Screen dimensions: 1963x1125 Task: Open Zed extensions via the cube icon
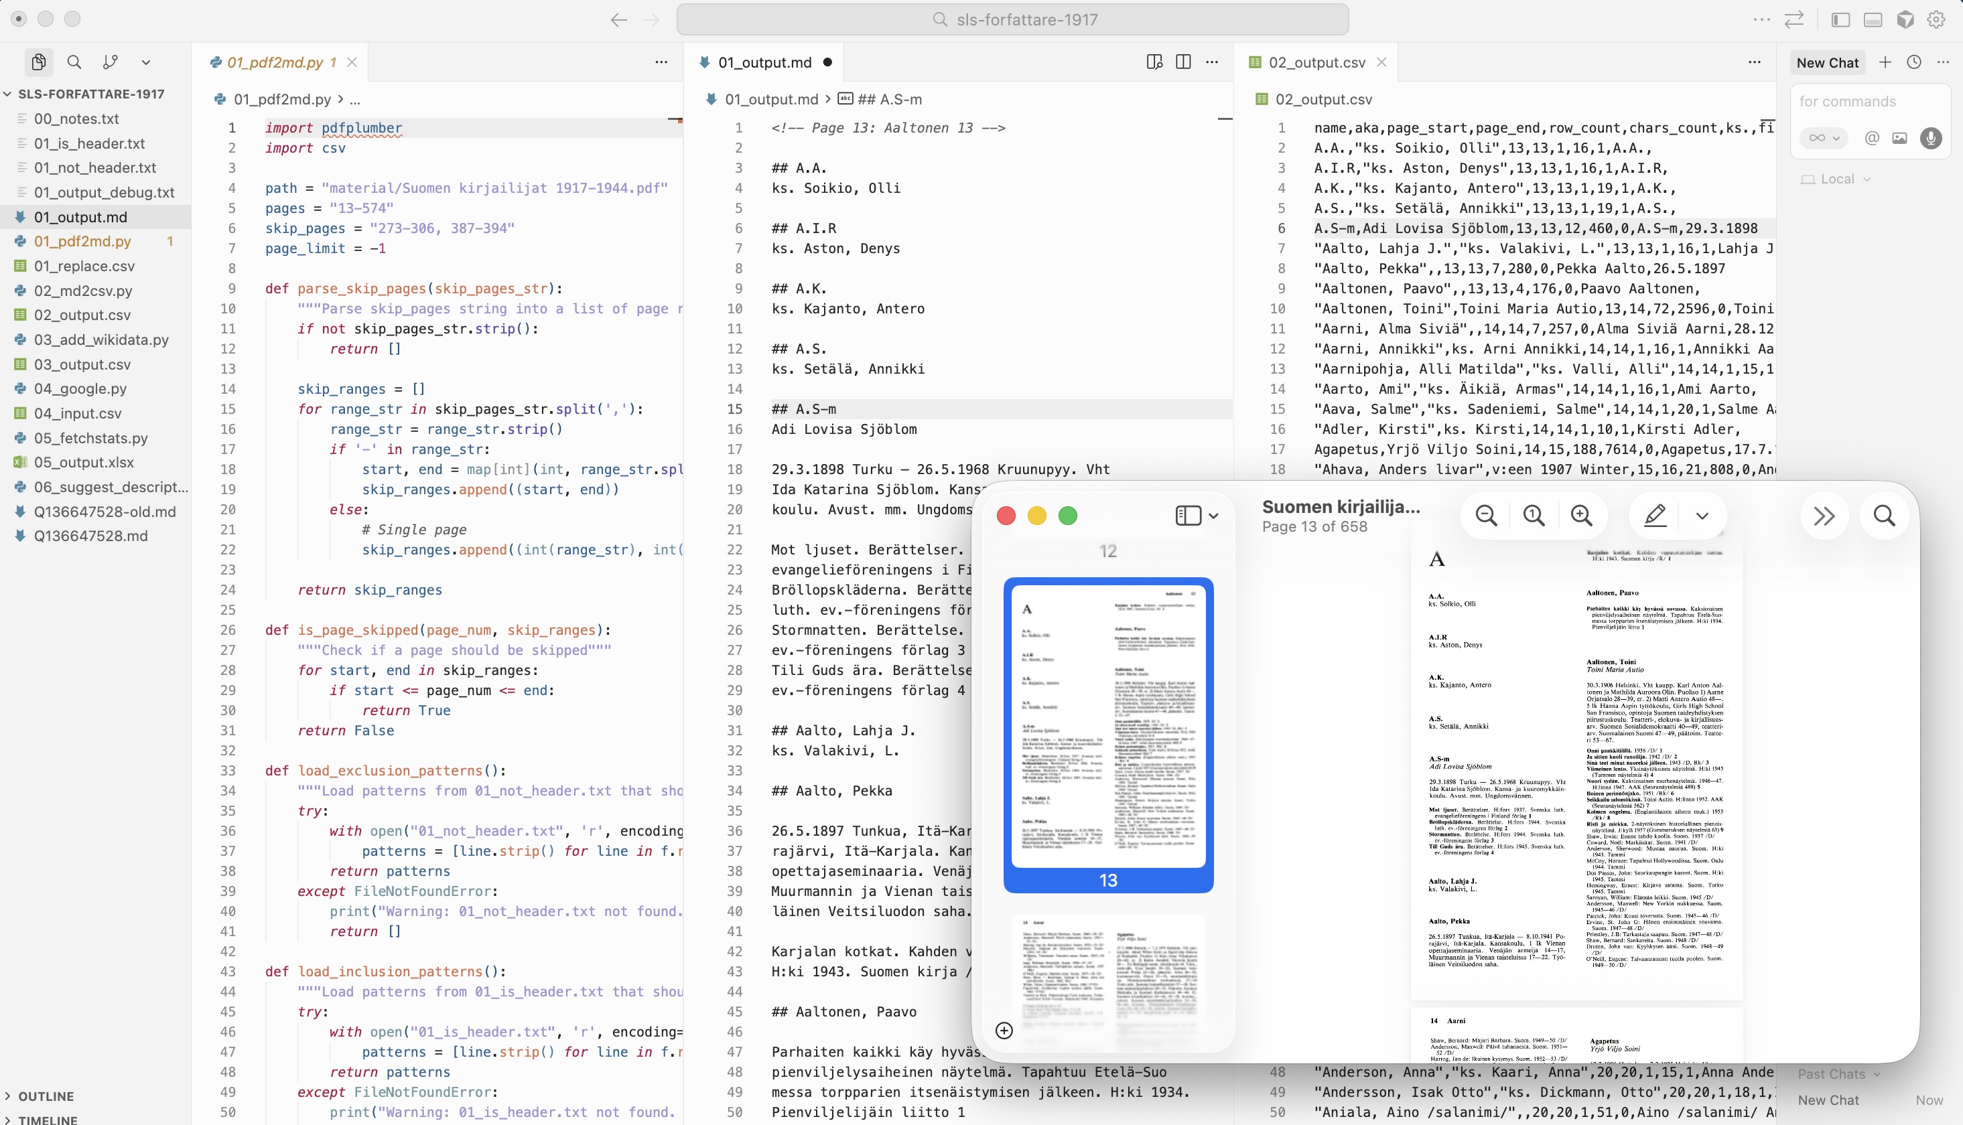tap(1905, 19)
